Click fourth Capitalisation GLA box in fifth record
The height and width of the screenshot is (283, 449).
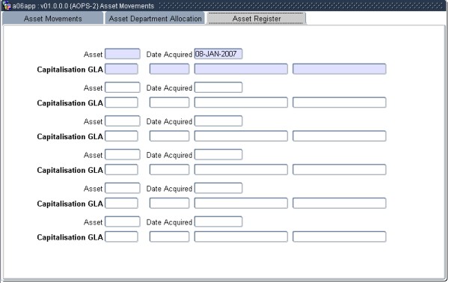(x=339, y=203)
